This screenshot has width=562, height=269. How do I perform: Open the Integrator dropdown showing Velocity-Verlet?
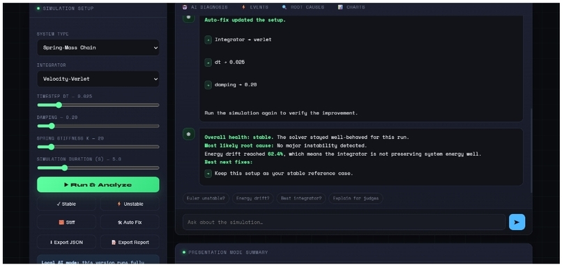98,79
